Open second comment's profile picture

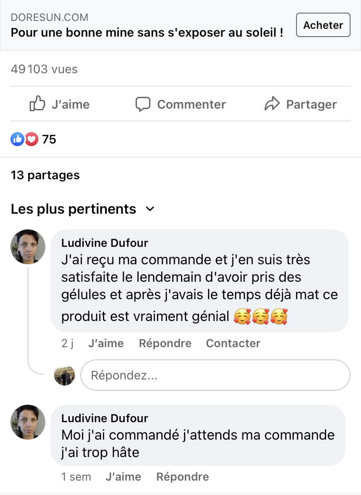pos(28,422)
